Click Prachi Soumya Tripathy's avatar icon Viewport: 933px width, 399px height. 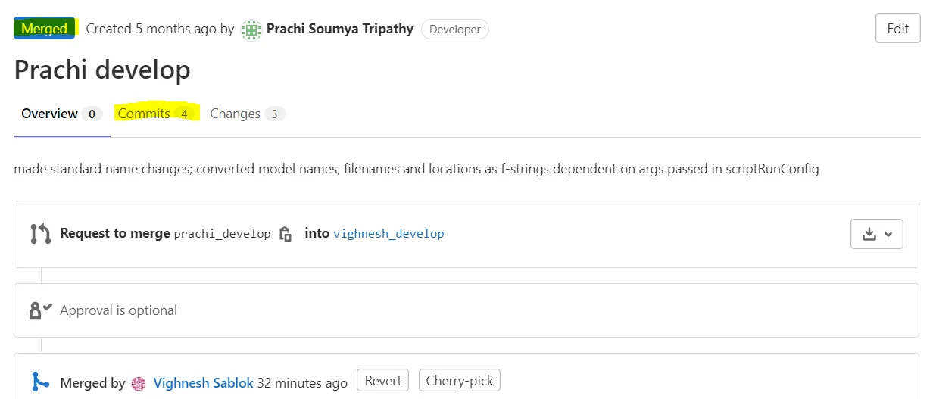coord(251,30)
